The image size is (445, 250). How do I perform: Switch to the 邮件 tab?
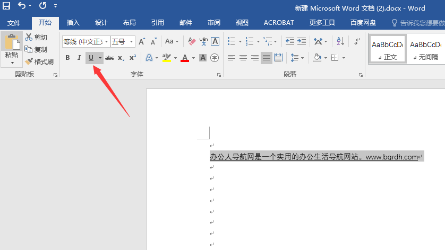coord(186,23)
